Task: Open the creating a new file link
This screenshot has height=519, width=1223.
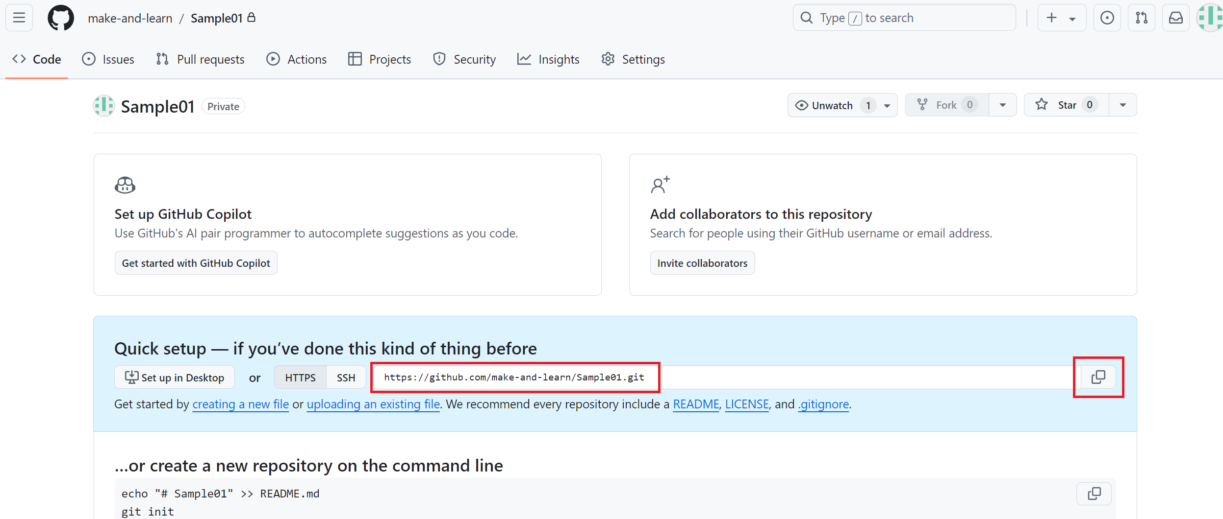Action: [x=241, y=404]
